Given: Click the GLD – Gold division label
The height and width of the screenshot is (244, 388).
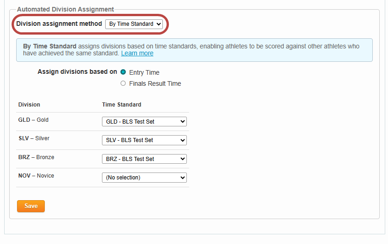Looking at the screenshot, I should (x=33, y=120).
